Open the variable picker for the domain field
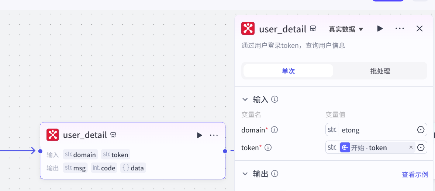The image size is (435, 191). click(421, 130)
